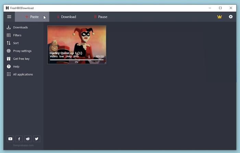240x153 pixels.
Task: Select Harley Quinn ep 1 thumbnail
Action: point(77,45)
